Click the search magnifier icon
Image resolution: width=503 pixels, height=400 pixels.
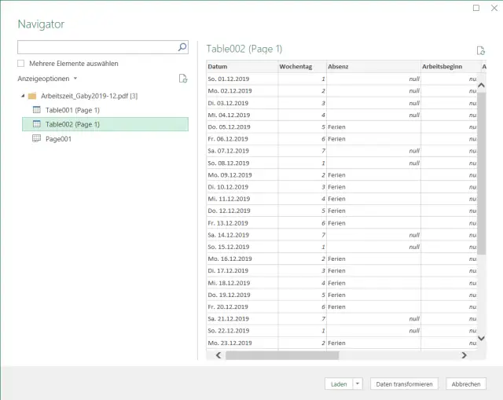tap(182, 47)
